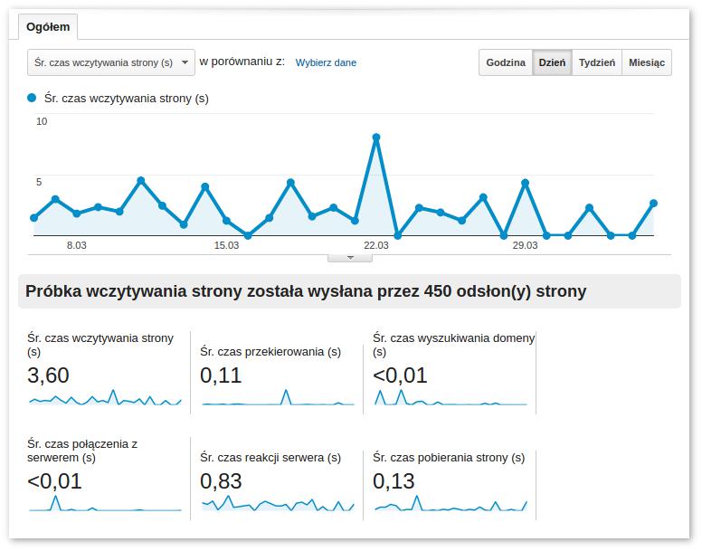The height and width of the screenshot is (551, 702).
Task: Click the Śr. czas przekierowania sparkline
Action: (278, 399)
